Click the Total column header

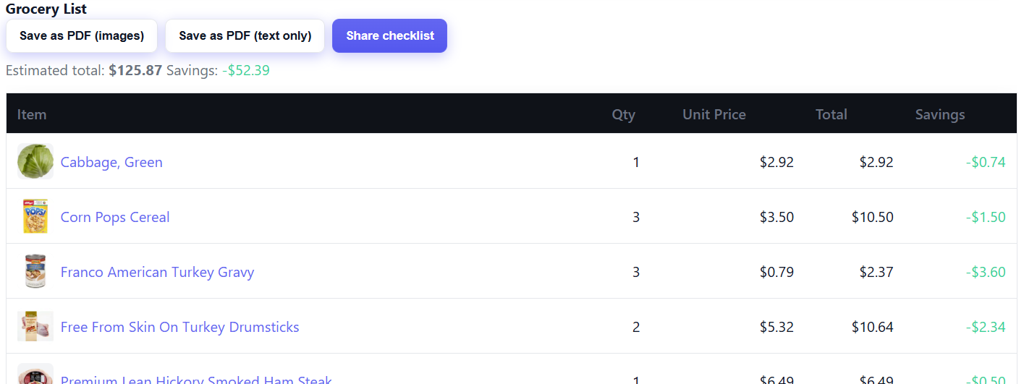click(x=831, y=114)
